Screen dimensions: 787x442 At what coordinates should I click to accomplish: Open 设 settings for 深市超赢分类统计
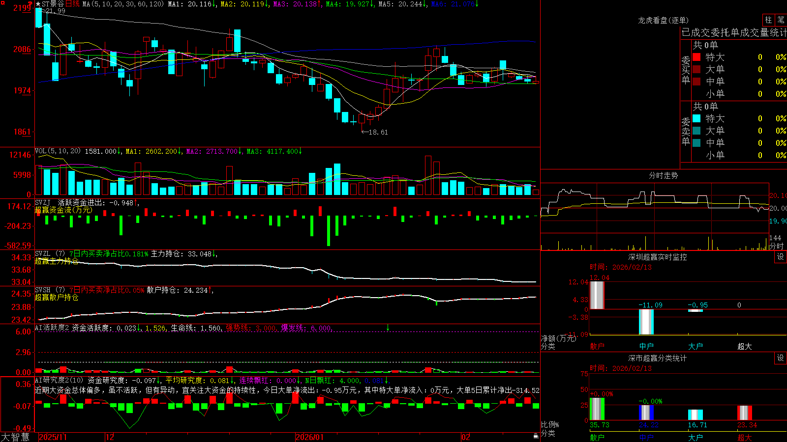pyautogui.click(x=781, y=358)
